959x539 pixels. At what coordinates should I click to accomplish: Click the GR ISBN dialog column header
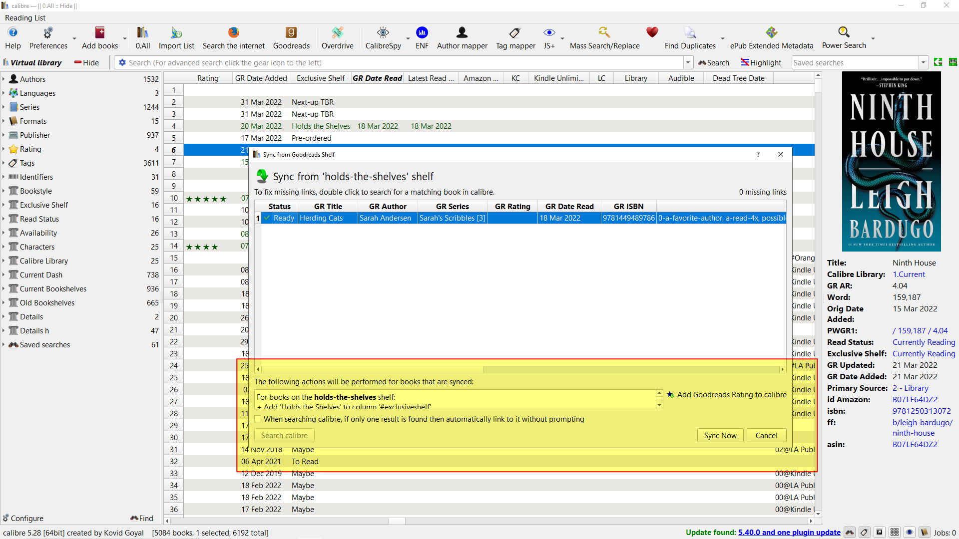(628, 206)
